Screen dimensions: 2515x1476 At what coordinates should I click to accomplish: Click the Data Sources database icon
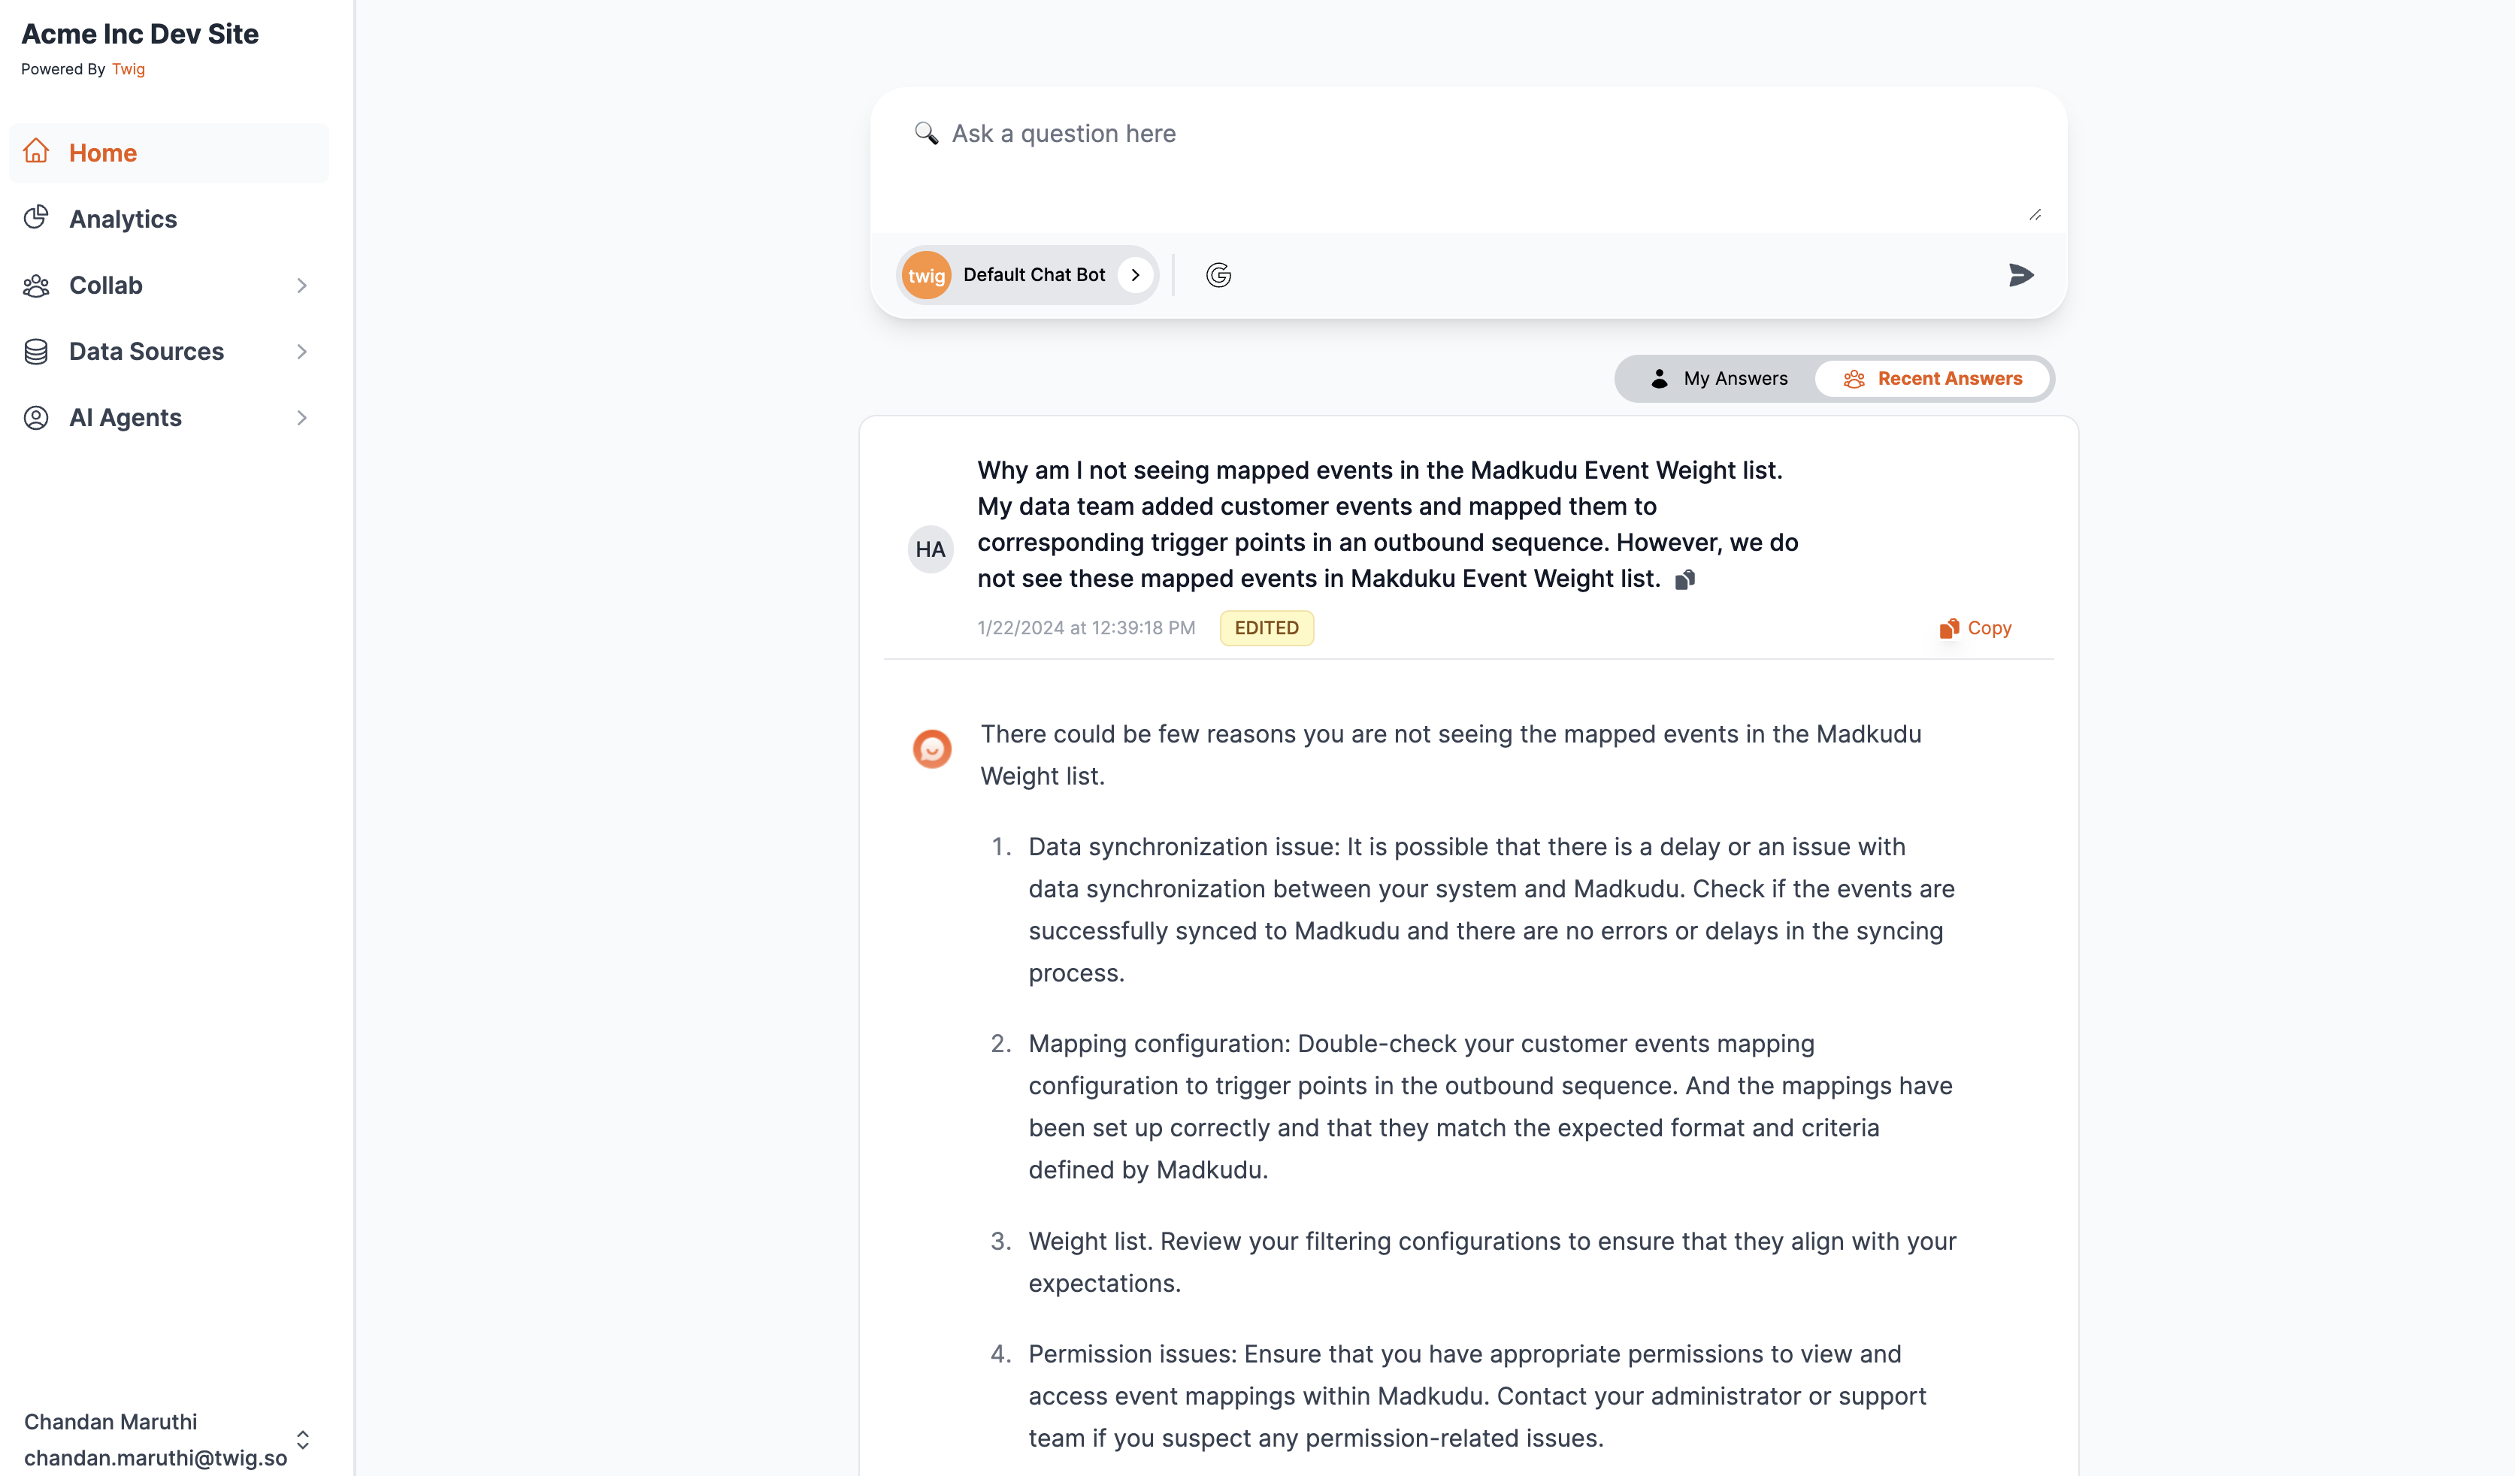click(x=37, y=351)
